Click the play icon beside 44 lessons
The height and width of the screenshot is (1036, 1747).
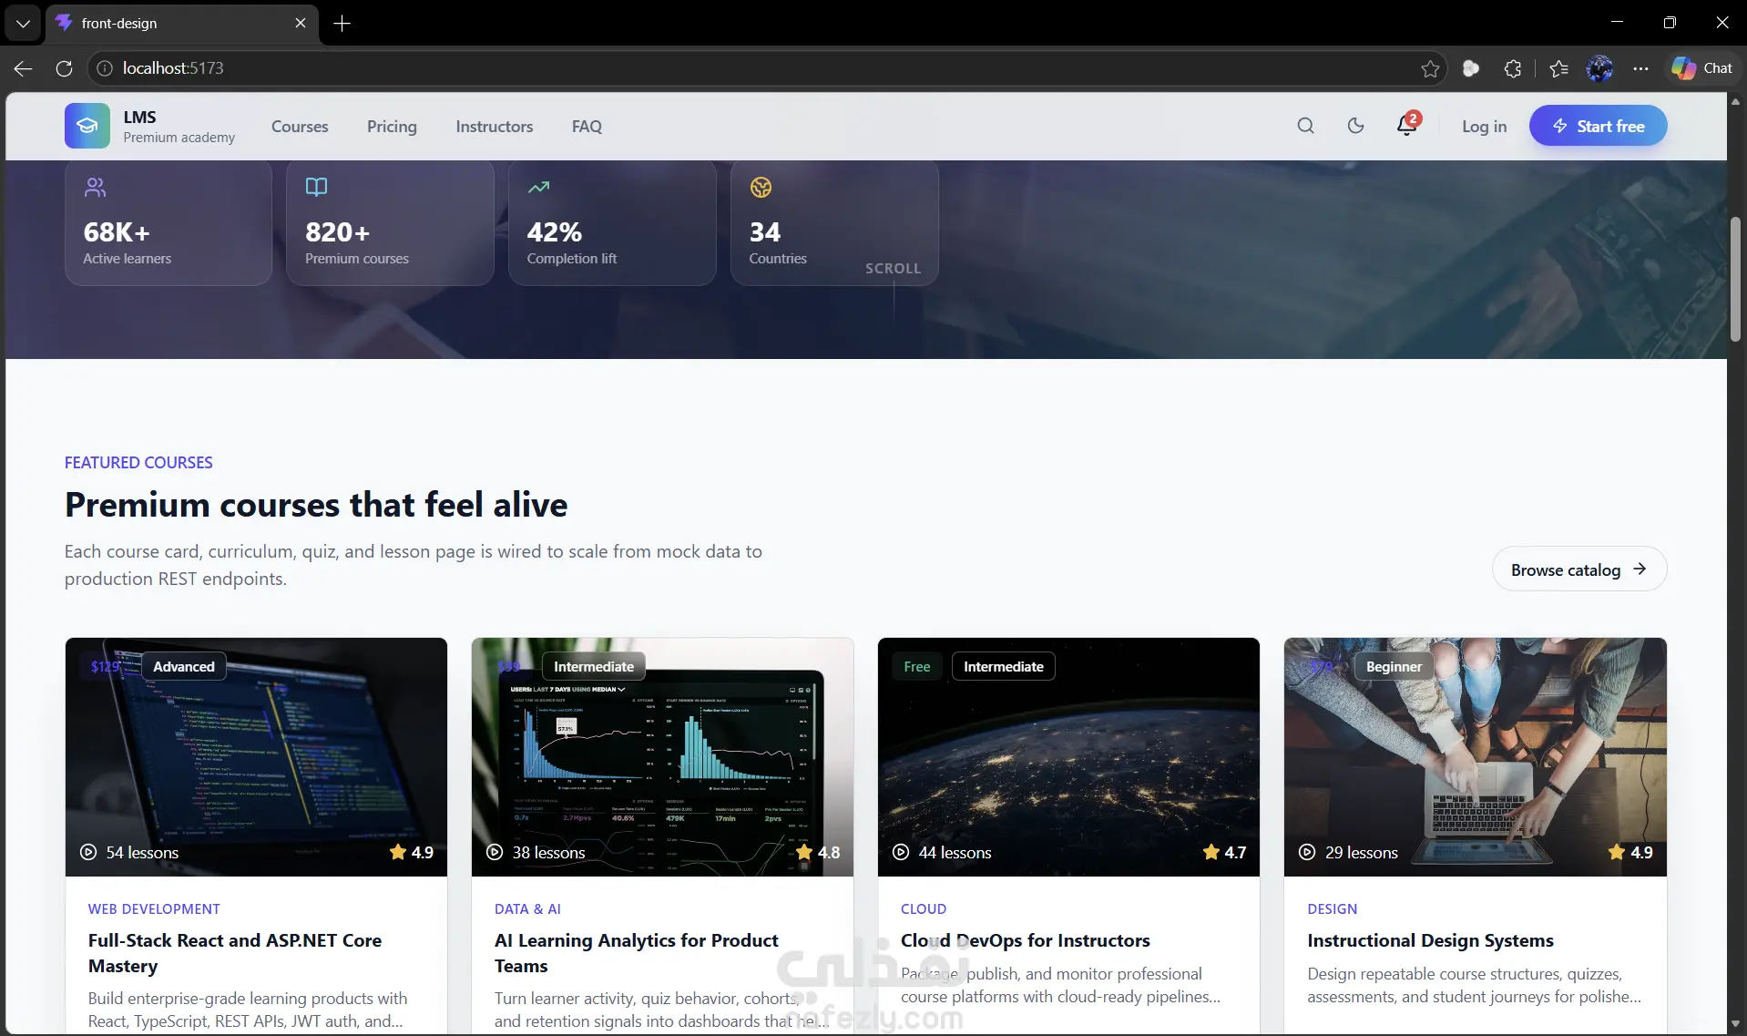tap(901, 852)
